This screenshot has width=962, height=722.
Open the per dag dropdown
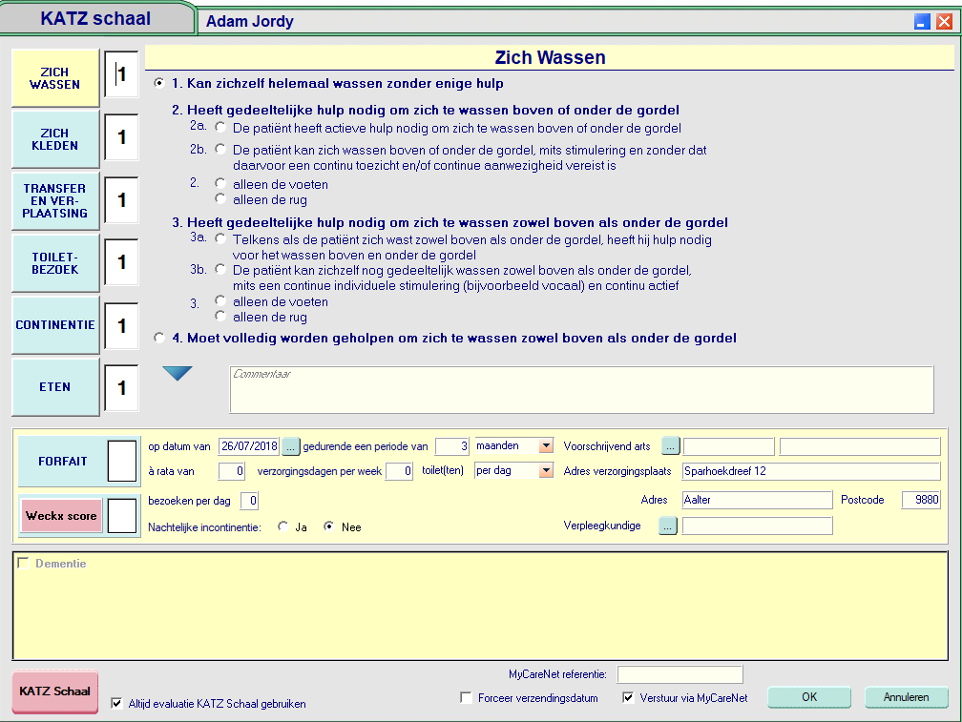click(x=546, y=471)
